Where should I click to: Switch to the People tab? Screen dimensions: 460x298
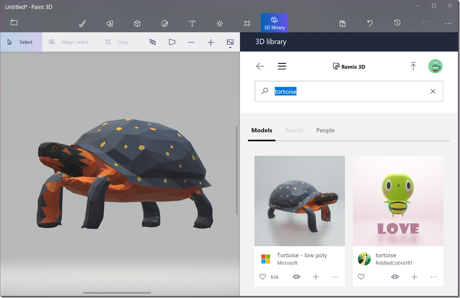click(x=325, y=130)
